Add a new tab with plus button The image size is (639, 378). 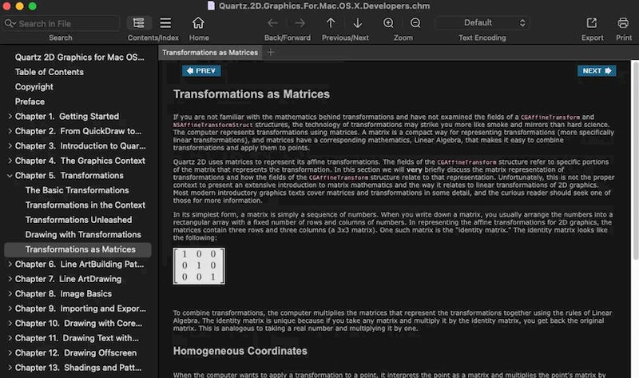click(x=270, y=52)
